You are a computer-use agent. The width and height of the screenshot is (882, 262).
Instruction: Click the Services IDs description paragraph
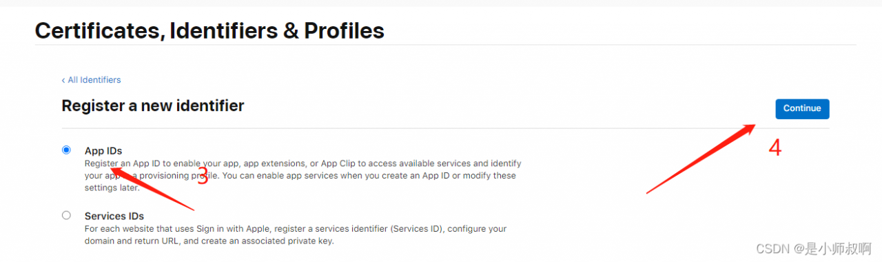pyautogui.click(x=296, y=234)
